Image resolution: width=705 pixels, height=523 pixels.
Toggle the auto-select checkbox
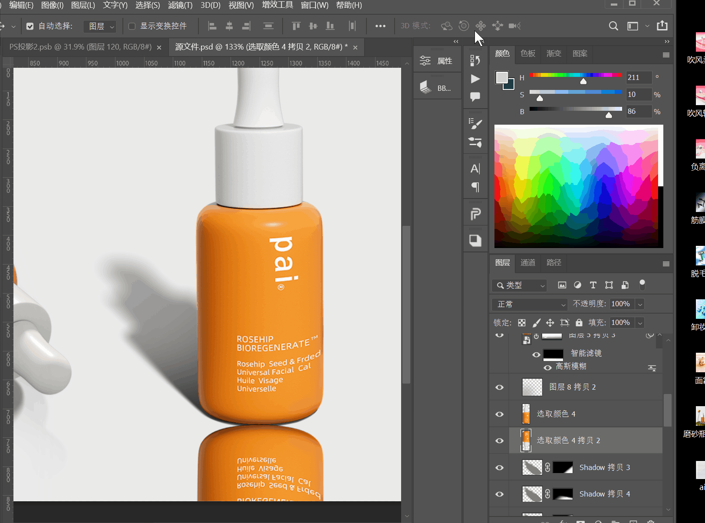pos(30,26)
